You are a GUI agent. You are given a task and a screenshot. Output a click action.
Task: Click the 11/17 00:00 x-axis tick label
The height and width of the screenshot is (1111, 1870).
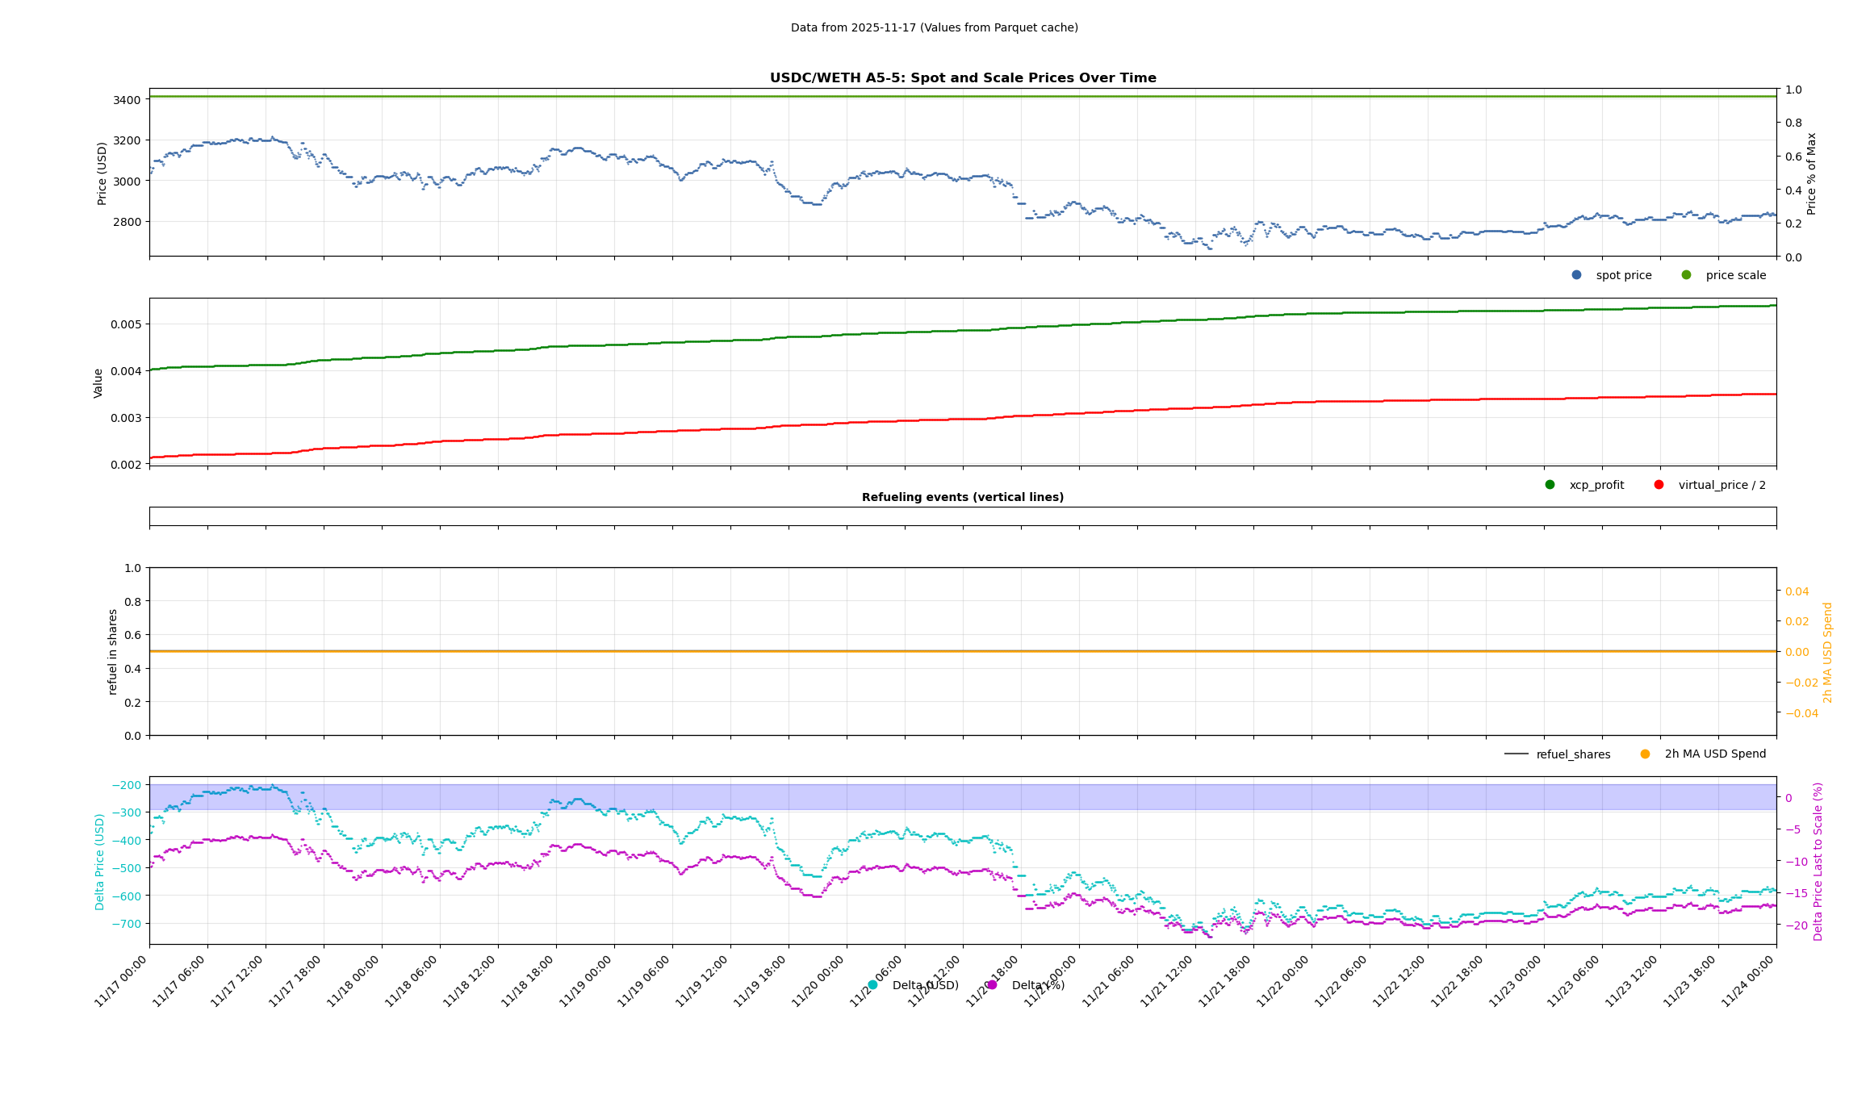(x=121, y=981)
